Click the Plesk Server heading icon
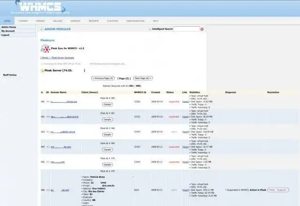Image resolution: width=300 pixels, height=206 pixels. (42, 71)
